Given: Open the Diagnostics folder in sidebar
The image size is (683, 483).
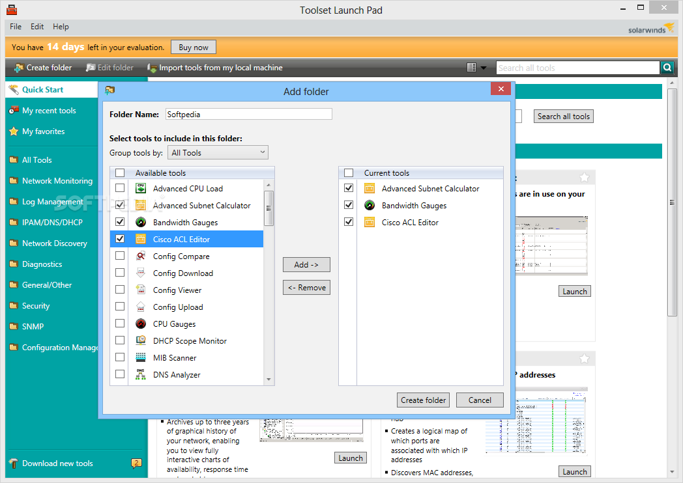Looking at the screenshot, I should tap(42, 264).
